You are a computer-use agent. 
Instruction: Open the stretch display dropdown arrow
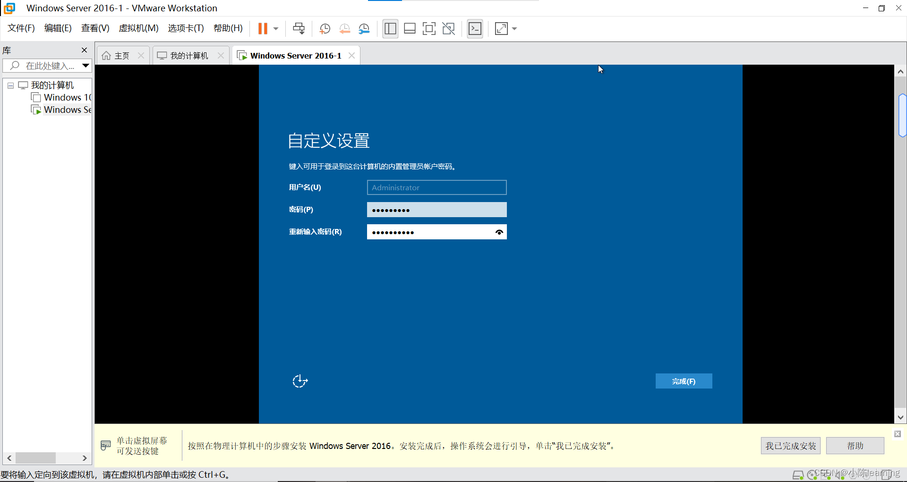514,29
